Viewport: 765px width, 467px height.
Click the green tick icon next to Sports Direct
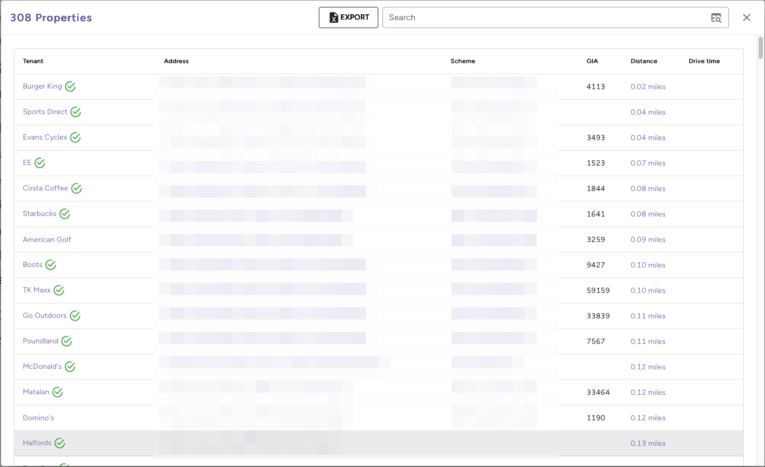pyautogui.click(x=75, y=112)
